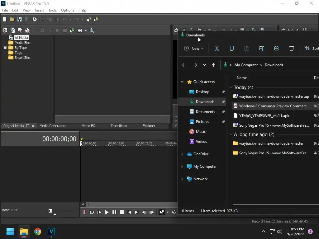Image resolution: width=319 pixels, height=239 pixels.
Task: Create a new project in VEGAS toolbar
Action: point(5,19)
